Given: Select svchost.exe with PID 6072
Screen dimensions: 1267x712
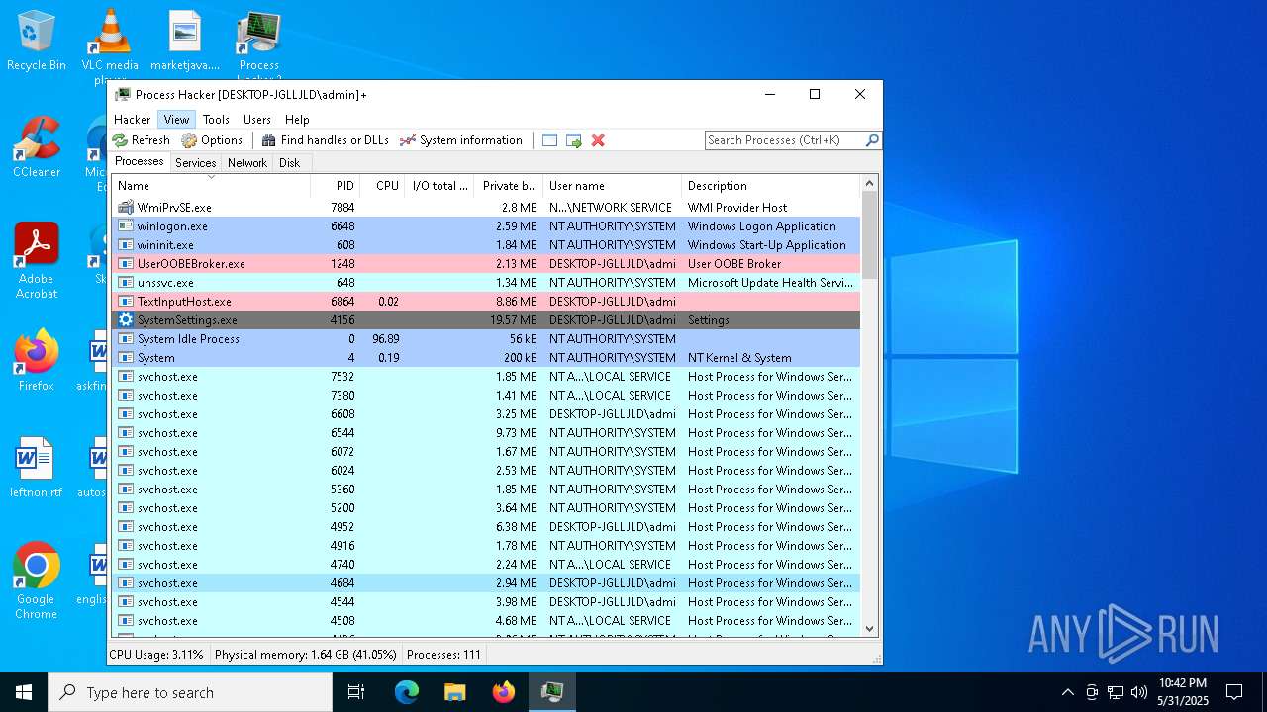Looking at the screenshot, I should tap(486, 452).
